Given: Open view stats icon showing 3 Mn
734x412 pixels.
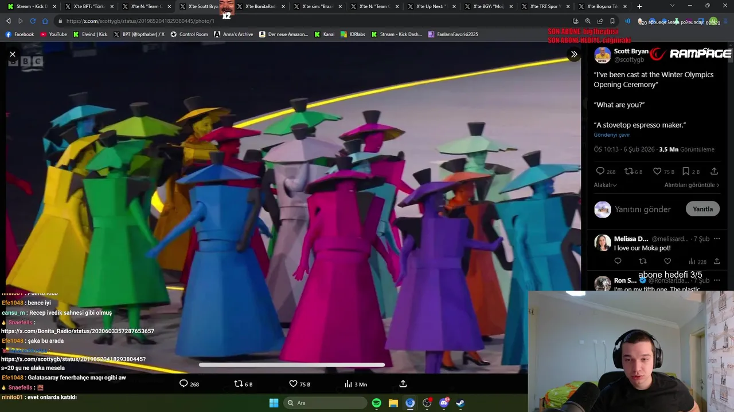Looking at the screenshot, I should pos(348,384).
